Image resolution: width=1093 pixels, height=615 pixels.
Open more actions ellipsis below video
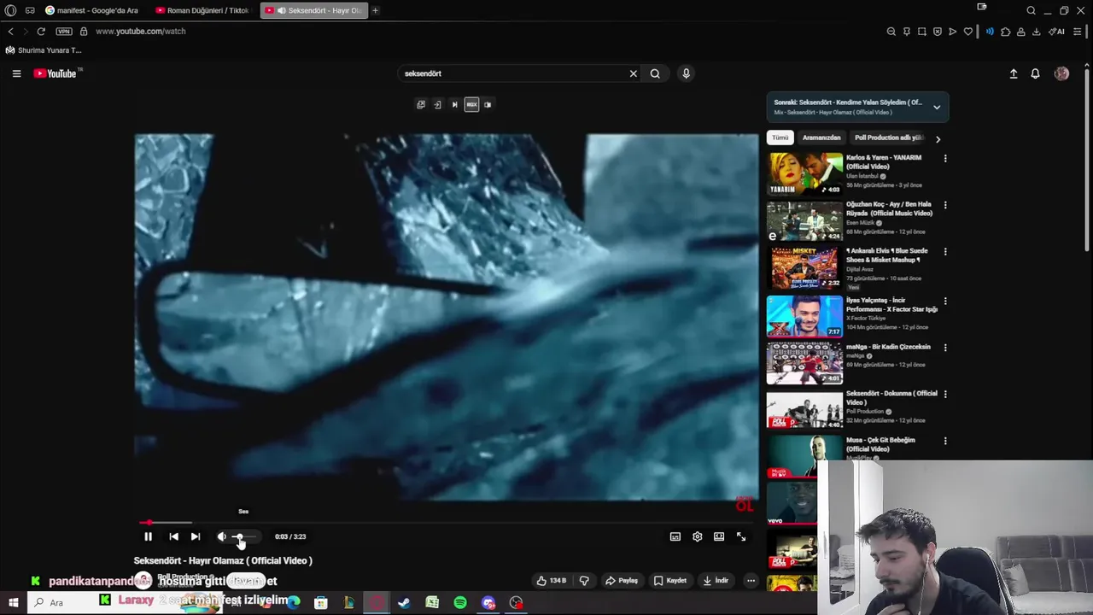coord(751,581)
